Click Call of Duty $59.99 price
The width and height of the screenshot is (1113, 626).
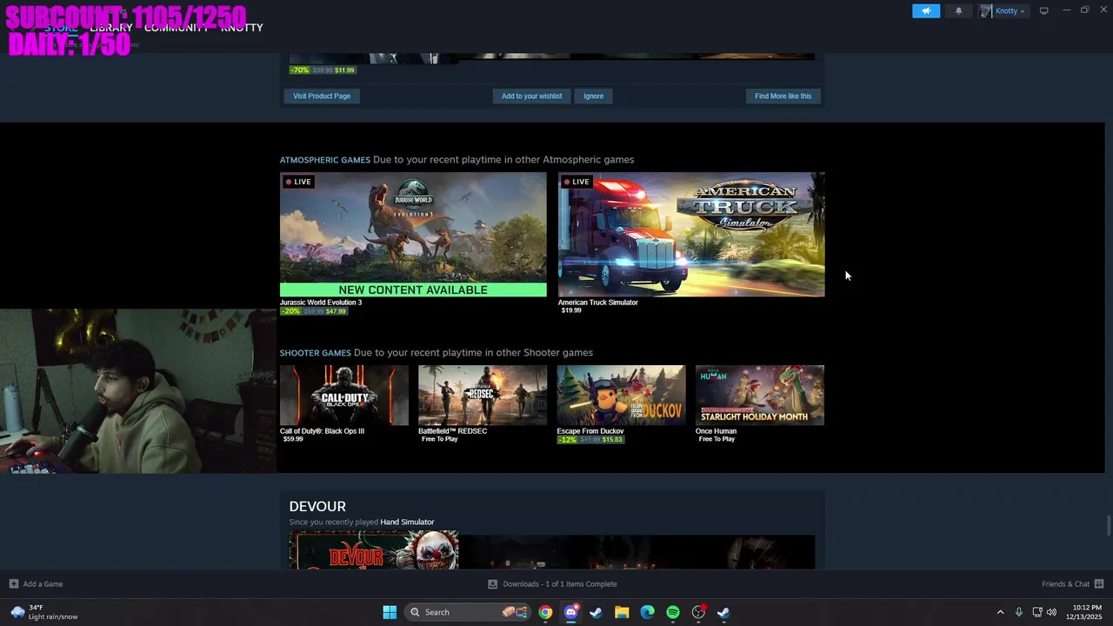(293, 439)
